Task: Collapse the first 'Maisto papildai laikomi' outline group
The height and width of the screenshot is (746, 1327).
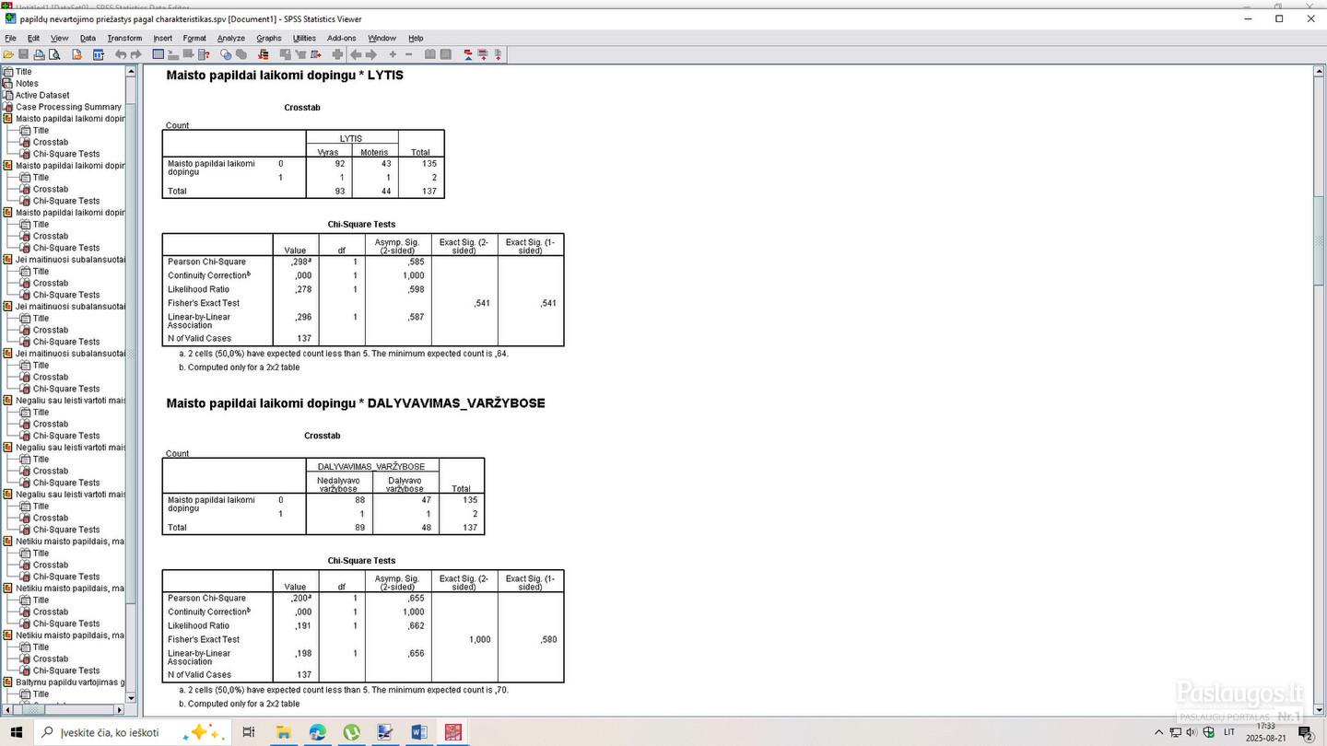Action: point(8,119)
